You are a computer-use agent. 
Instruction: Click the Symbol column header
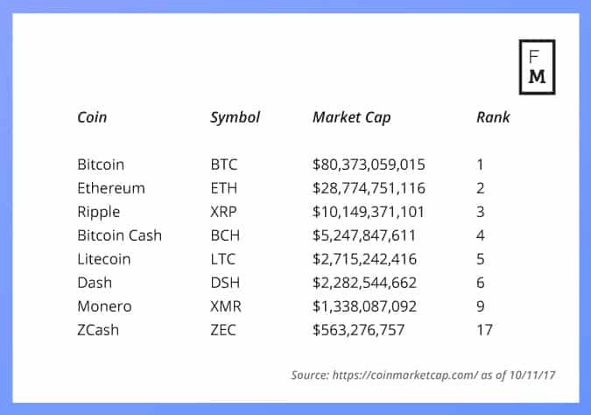[x=235, y=117]
